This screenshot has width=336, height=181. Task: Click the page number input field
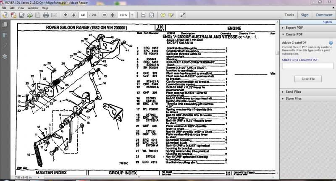click(84, 15)
